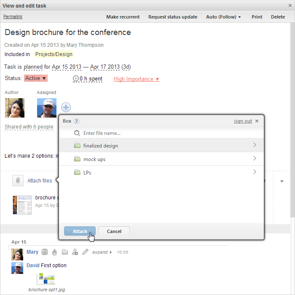This screenshot has width=295, height=295.
Task: Close the Box file picker popup
Action: click(257, 121)
